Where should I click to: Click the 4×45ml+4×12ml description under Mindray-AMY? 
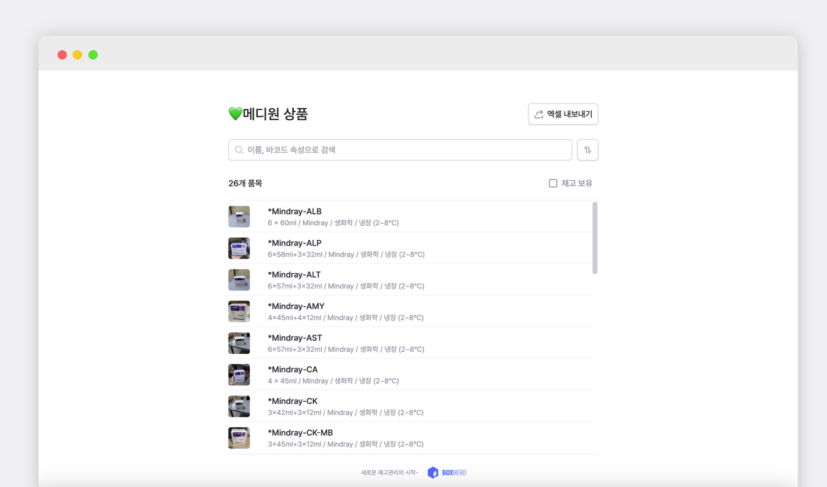pos(346,318)
